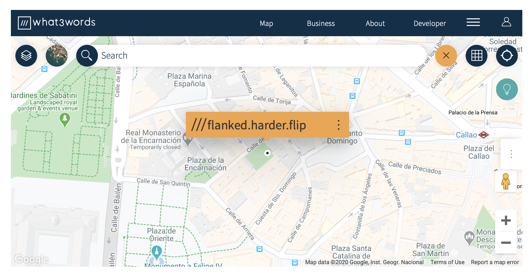Click the search magnifier icon
Viewport: 530px width, 276px height.
click(x=87, y=56)
